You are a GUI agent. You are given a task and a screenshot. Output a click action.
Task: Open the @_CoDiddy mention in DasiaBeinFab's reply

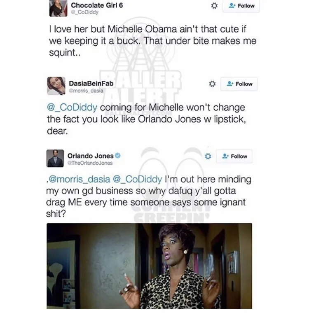(x=72, y=107)
